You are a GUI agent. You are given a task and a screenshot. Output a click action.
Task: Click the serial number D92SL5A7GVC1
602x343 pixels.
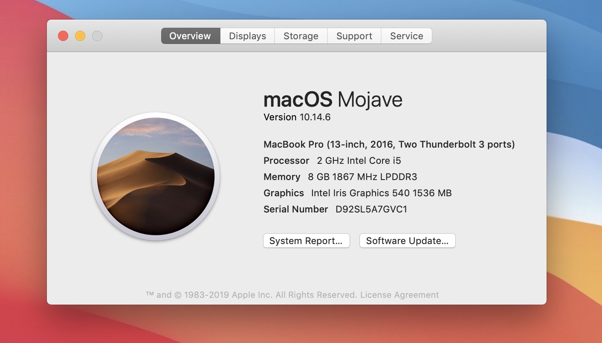tap(371, 209)
